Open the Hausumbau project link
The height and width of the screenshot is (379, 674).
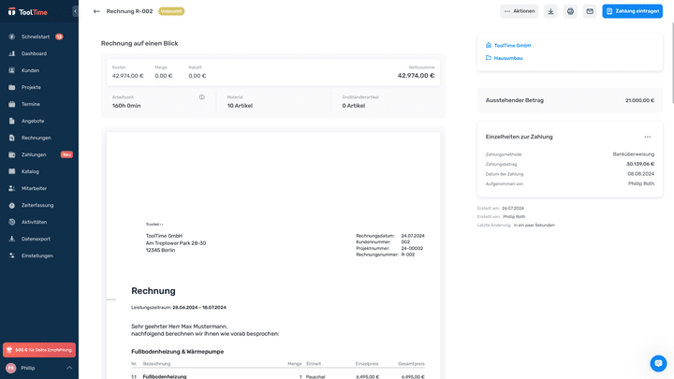coord(507,58)
